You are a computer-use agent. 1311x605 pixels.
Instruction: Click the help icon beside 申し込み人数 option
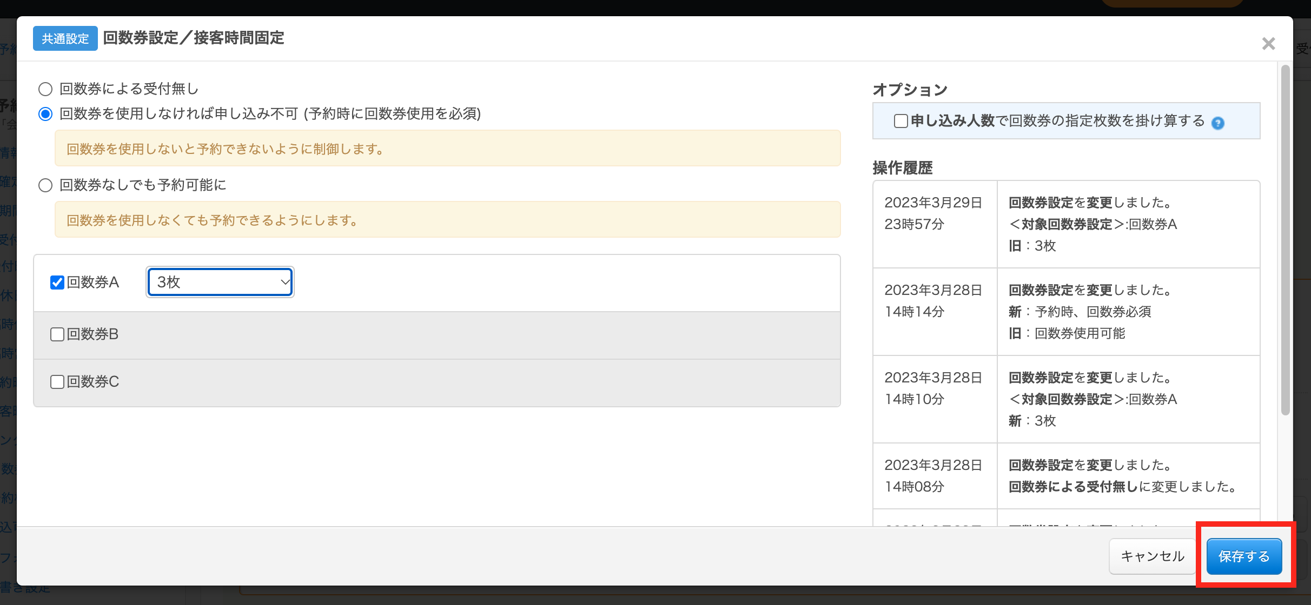1217,123
